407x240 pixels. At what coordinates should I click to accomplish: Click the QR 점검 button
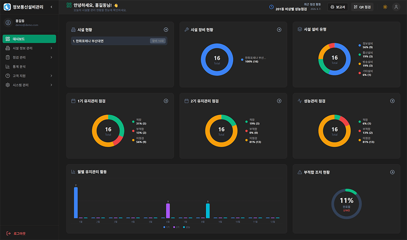(362, 7)
